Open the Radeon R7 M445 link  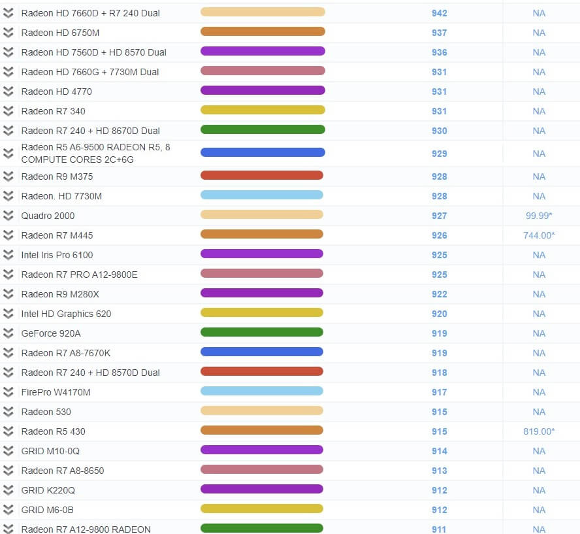pyautogui.click(x=57, y=235)
